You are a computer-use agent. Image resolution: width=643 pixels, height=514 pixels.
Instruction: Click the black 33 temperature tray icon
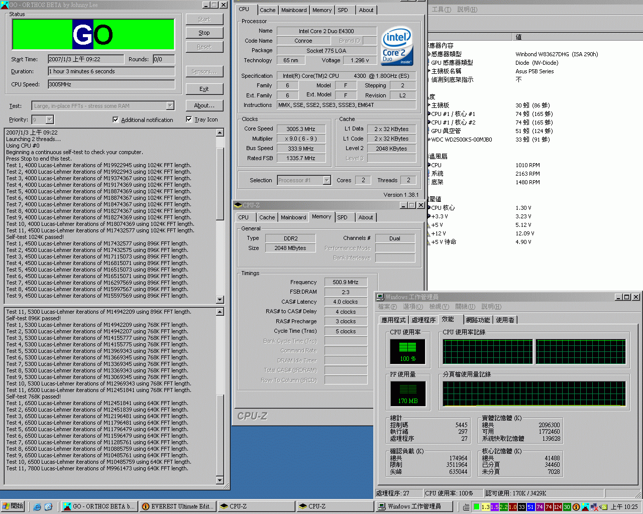tap(522, 507)
